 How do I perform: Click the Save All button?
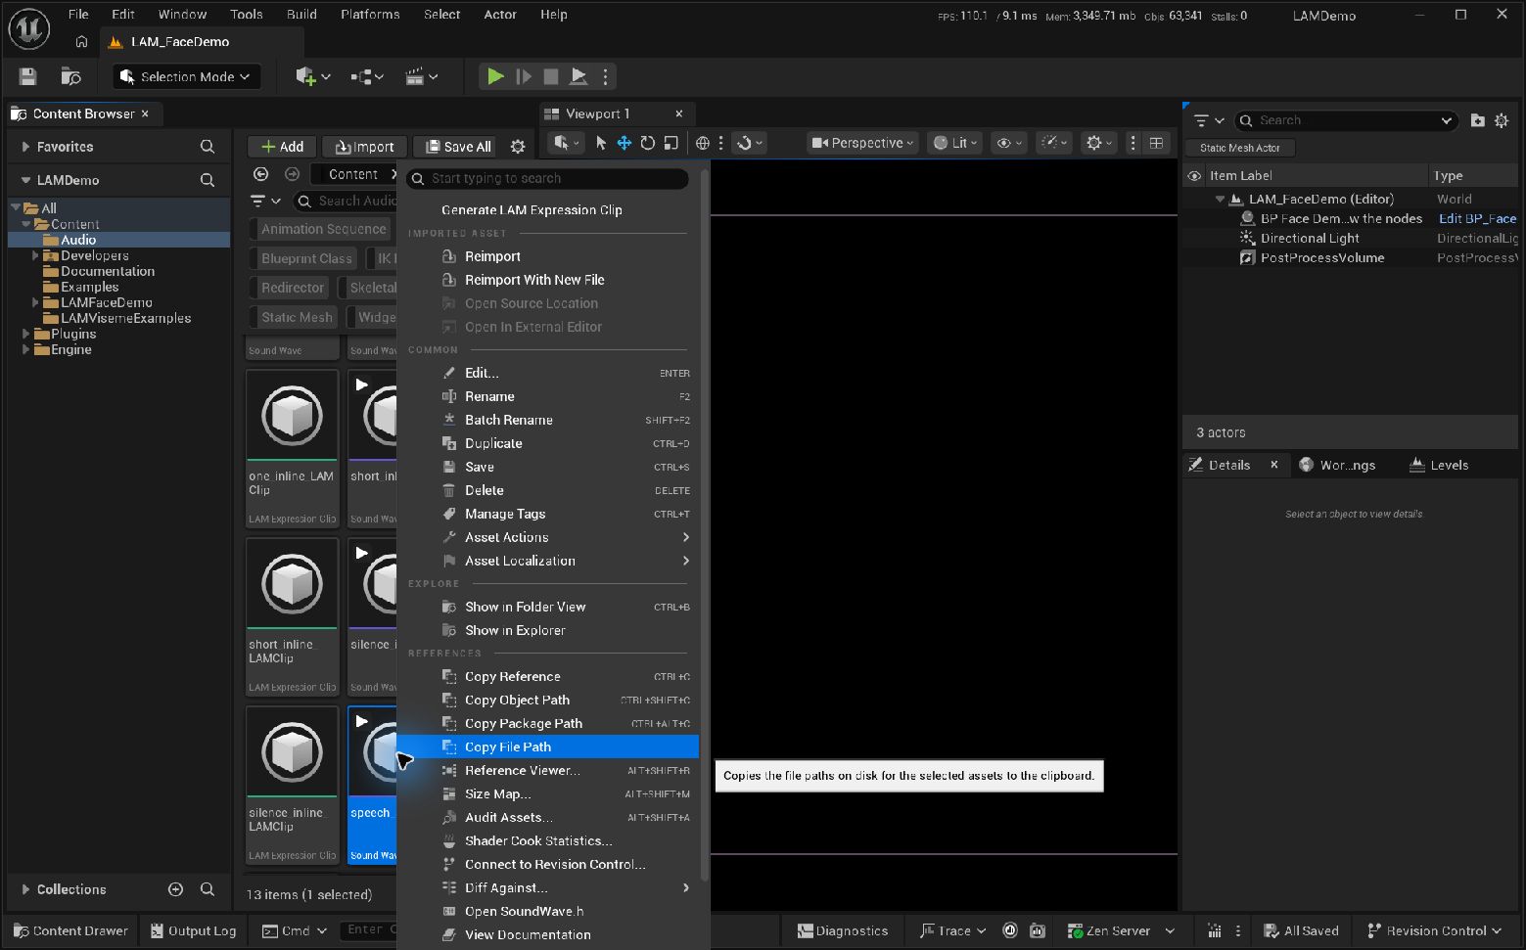[x=457, y=147]
